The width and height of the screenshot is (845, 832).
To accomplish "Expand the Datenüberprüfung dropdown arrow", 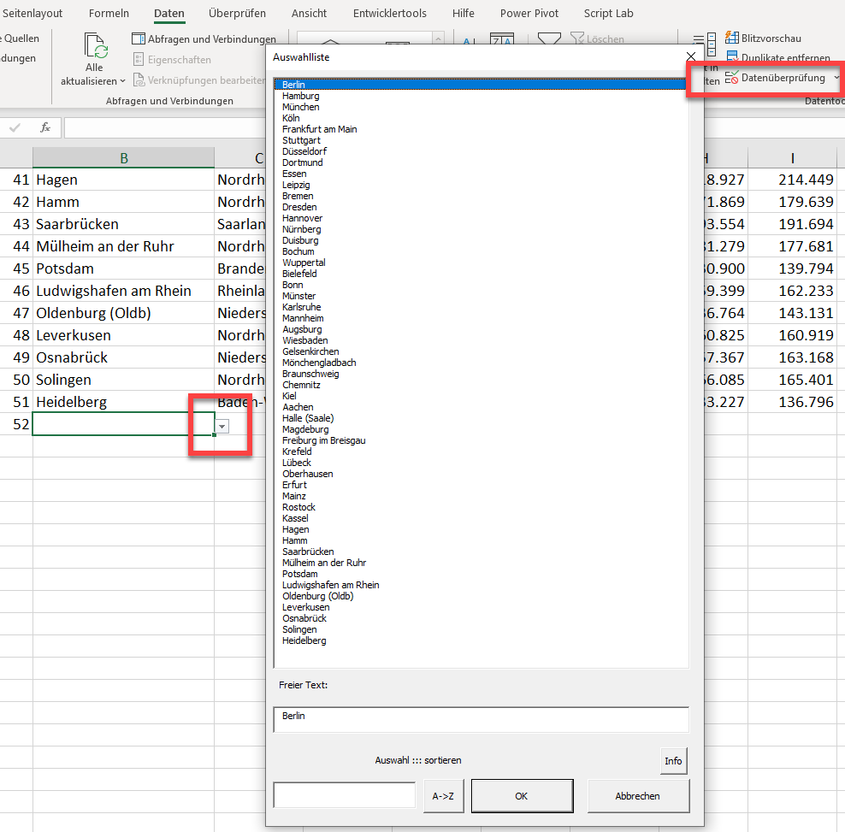I will pos(836,78).
